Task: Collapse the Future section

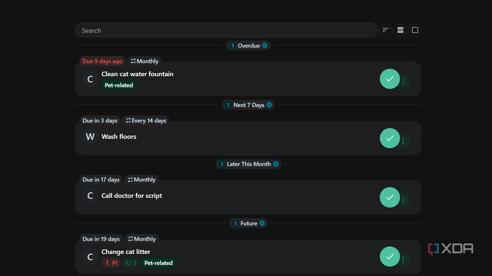Action: coord(262,224)
